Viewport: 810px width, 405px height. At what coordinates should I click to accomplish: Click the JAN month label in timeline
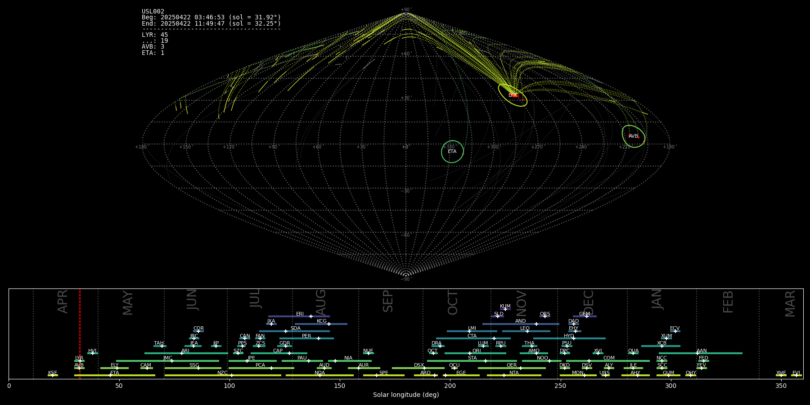point(657,299)
